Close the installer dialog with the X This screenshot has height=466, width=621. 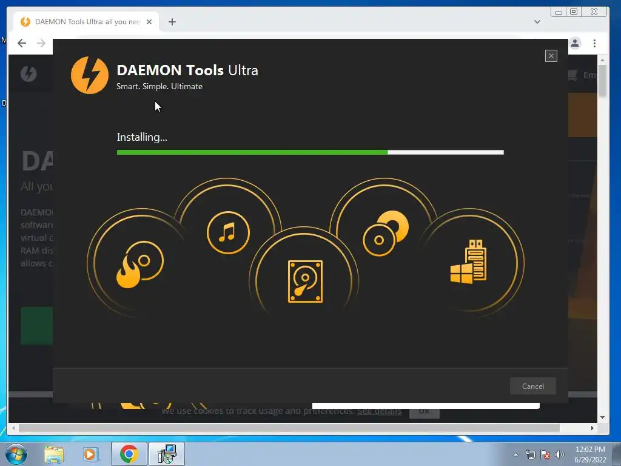551,56
